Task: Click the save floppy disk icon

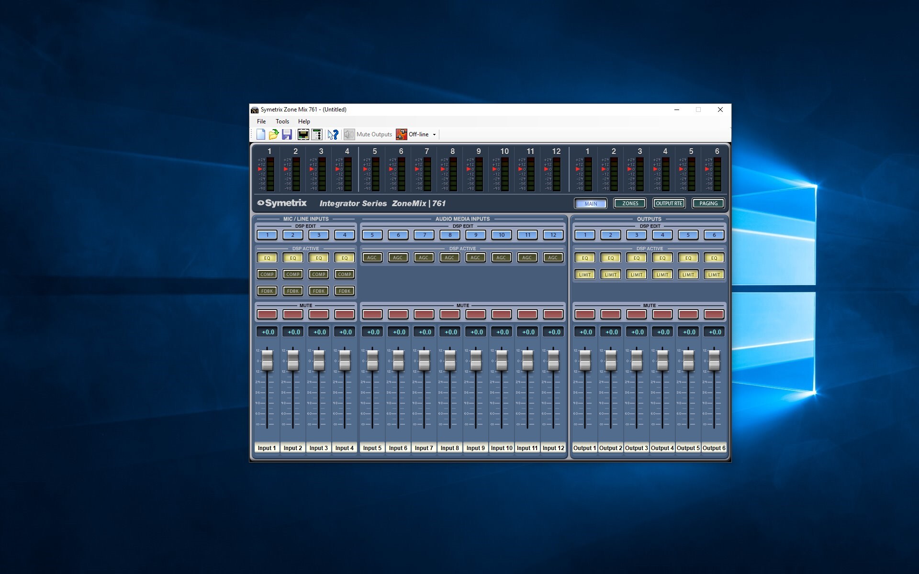Action: point(287,134)
